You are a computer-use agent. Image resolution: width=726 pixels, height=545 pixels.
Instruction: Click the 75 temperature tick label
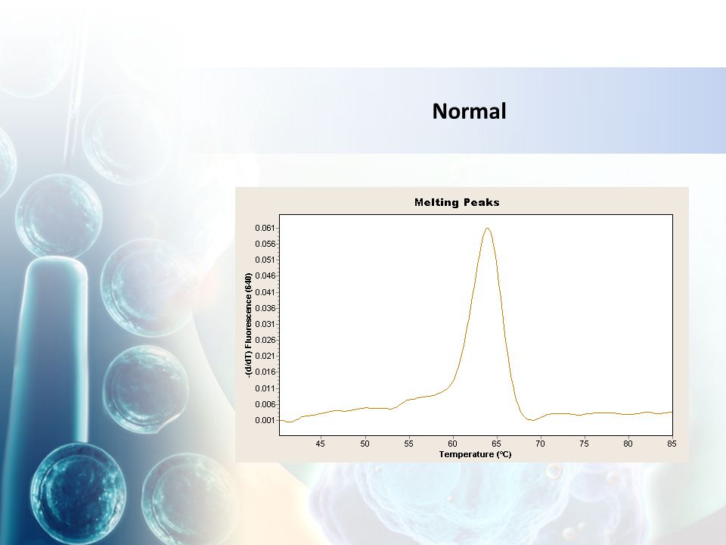point(584,444)
